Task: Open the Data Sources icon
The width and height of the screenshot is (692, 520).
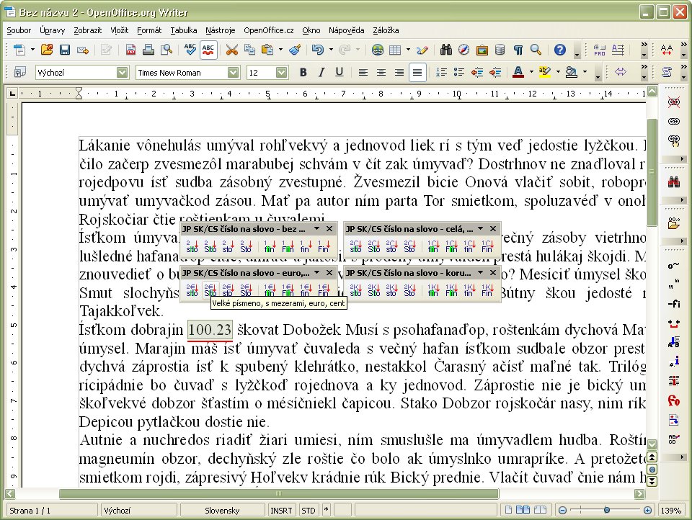Action: click(x=500, y=50)
